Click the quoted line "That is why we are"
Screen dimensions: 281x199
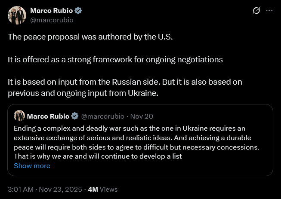tap(99, 156)
